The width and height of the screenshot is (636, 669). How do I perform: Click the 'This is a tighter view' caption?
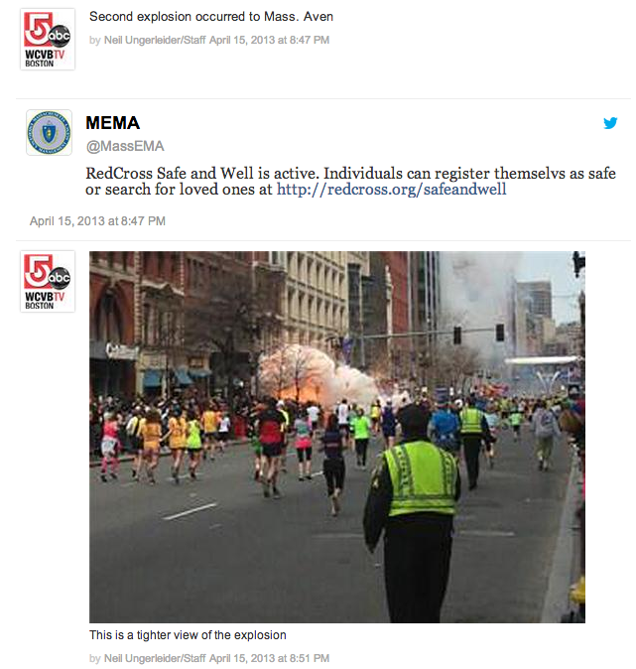click(x=188, y=635)
